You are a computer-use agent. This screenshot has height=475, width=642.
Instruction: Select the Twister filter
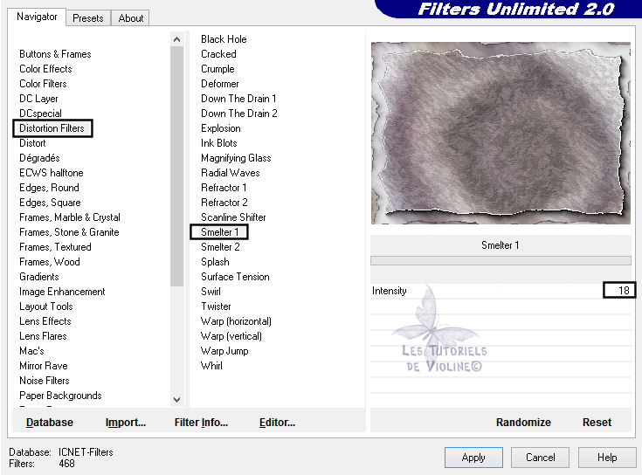[216, 306]
